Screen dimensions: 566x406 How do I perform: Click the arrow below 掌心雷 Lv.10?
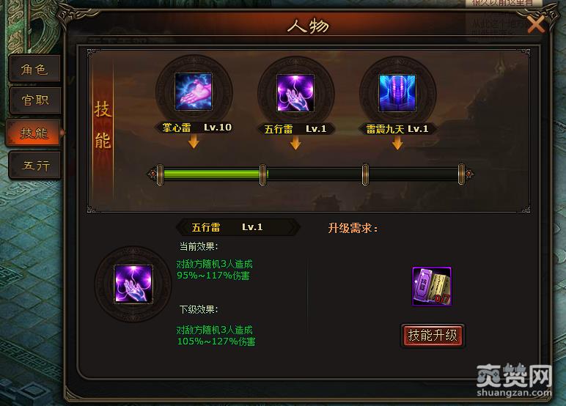point(194,141)
